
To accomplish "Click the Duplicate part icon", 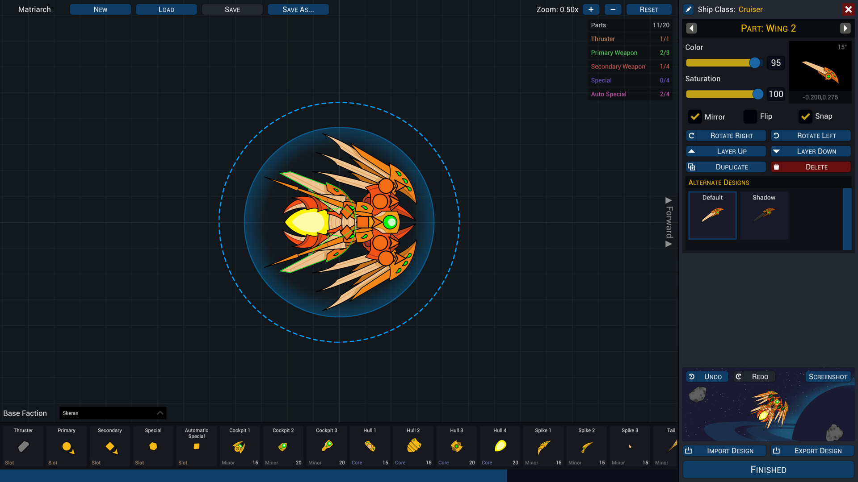I will coord(692,166).
